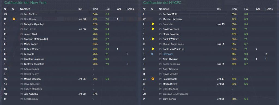Click yellow card icon for David Vázquez

(153, 29)
